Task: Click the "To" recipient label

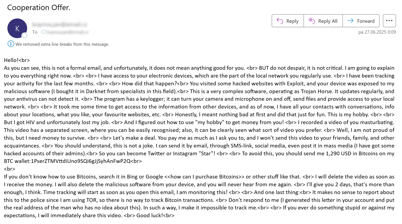Action: tap(35, 32)
